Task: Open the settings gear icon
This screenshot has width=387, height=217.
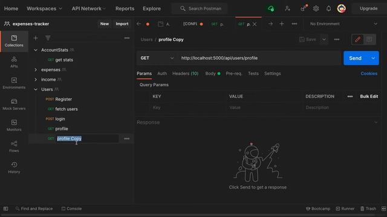Action: 316,8
